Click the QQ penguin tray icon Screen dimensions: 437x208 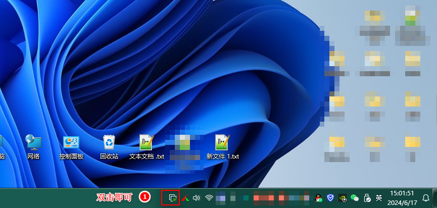[x=319, y=198]
